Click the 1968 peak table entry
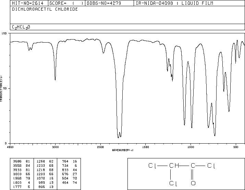This screenshot has height=190, width=245. tap(21, 178)
